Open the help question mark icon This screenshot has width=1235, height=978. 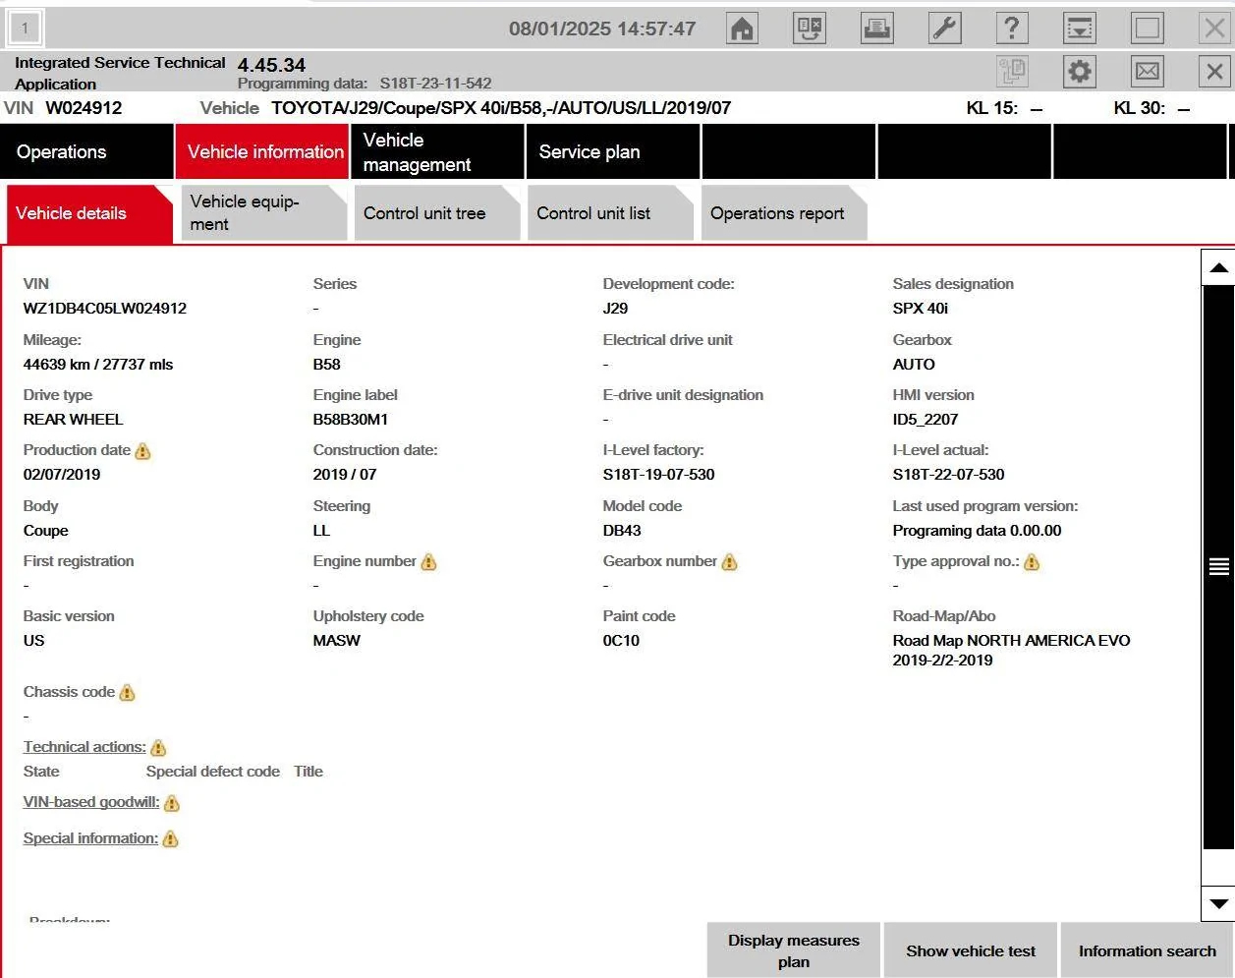point(1012,28)
